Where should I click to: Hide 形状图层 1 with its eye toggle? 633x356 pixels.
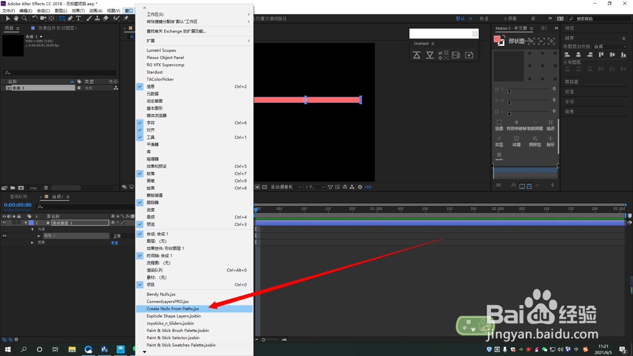(4, 223)
